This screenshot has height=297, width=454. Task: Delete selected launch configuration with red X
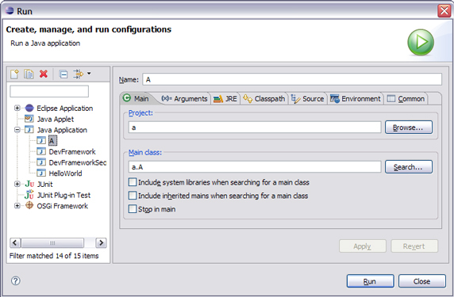(44, 74)
